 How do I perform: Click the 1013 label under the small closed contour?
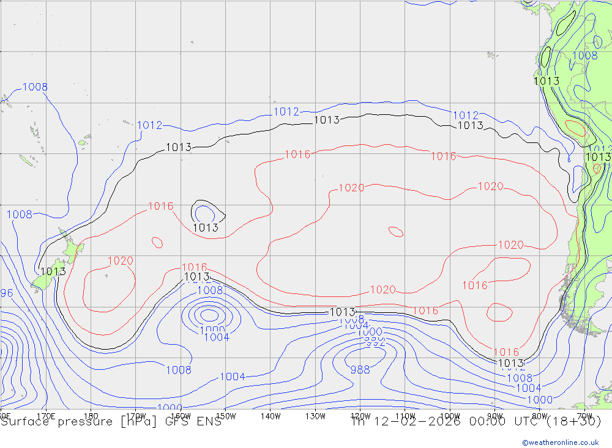click(x=206, y=227)
